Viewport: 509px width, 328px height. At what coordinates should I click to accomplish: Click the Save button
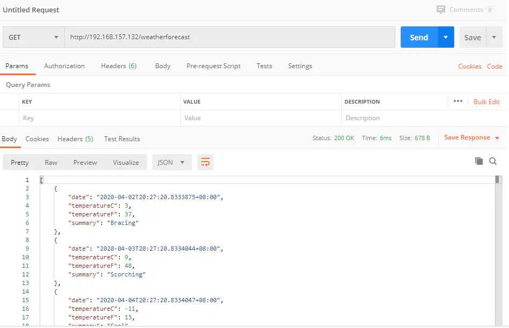473,38
